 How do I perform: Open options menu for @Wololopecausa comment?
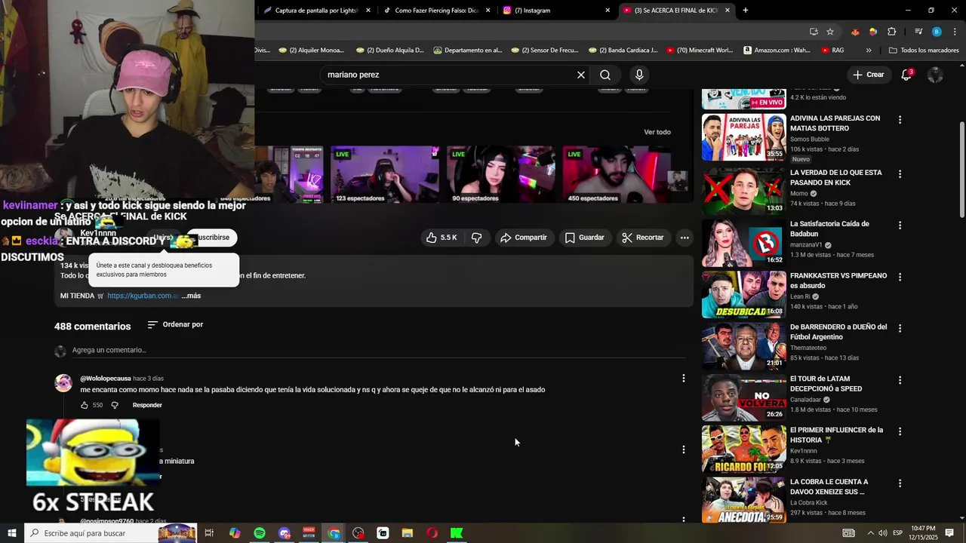tap(684, 379)
